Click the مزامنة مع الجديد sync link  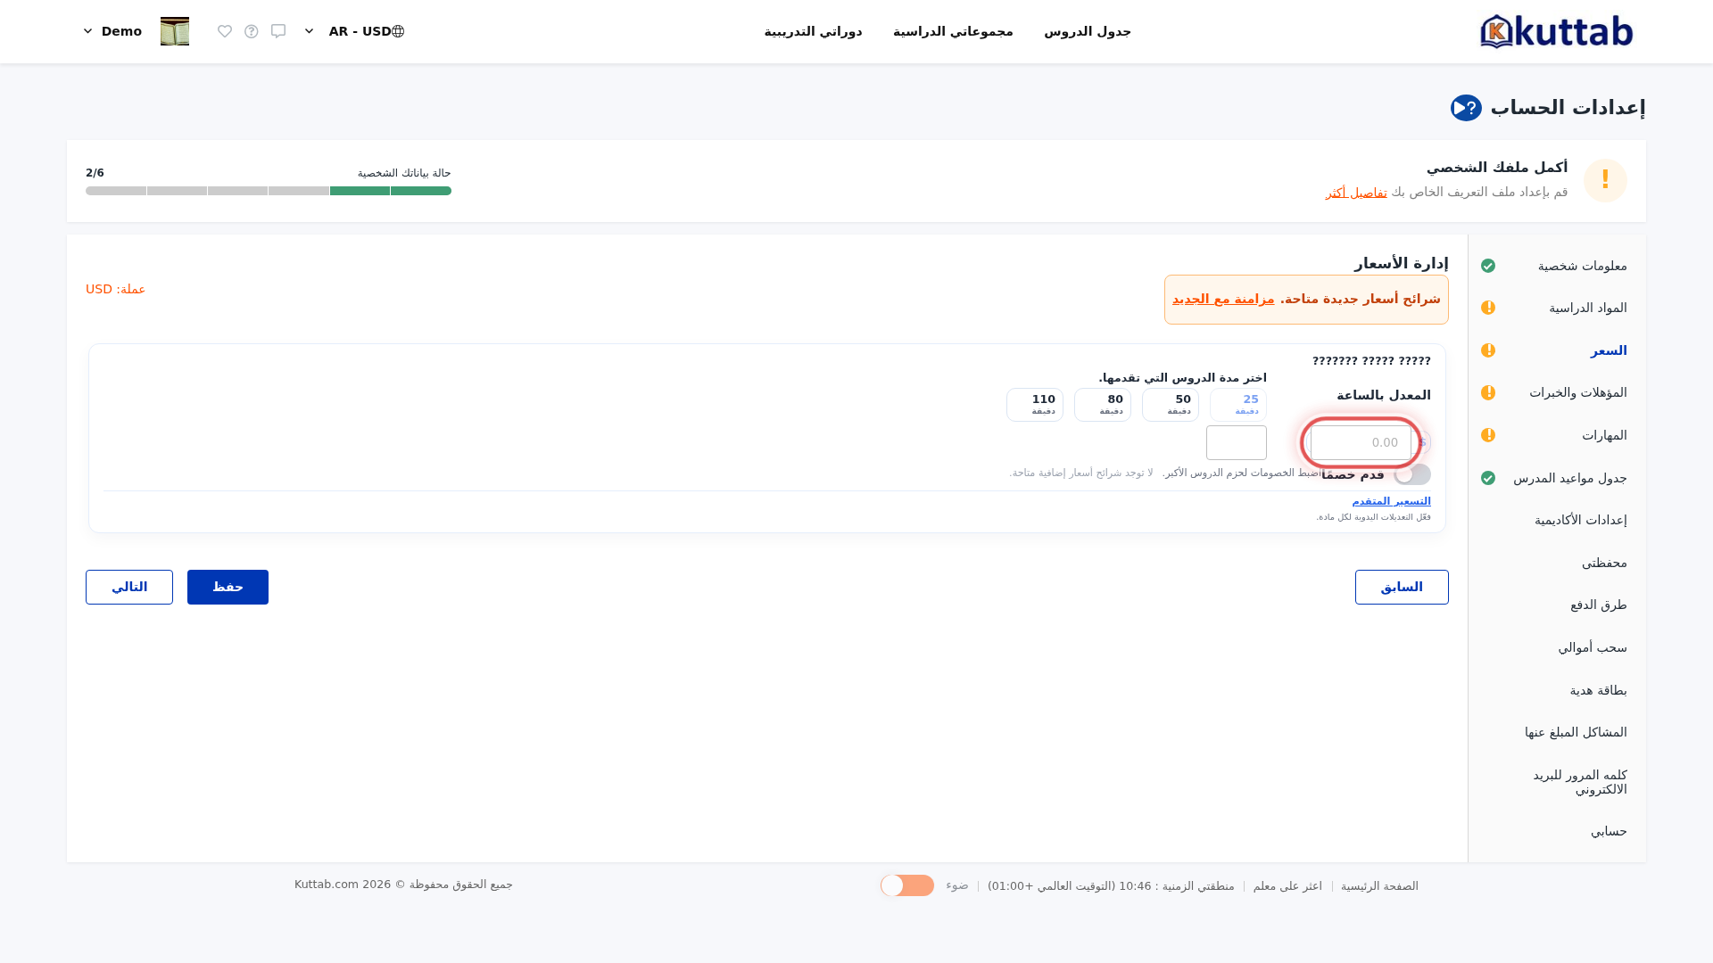click(1223, 299)
